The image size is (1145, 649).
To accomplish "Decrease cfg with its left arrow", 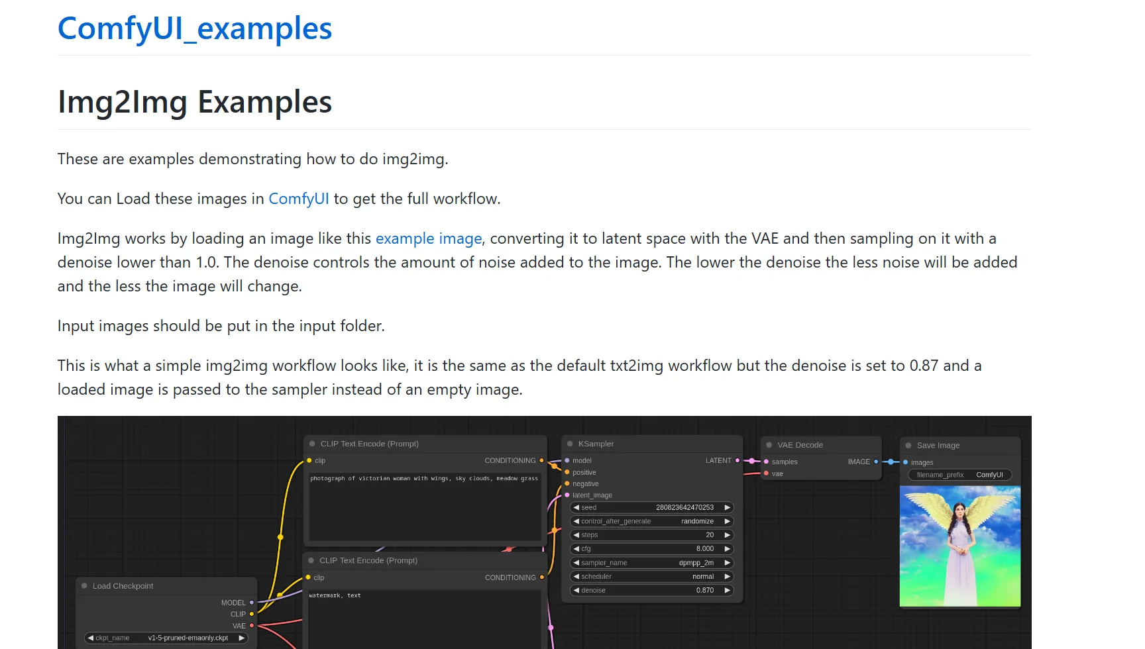I will tap(576, 549).
